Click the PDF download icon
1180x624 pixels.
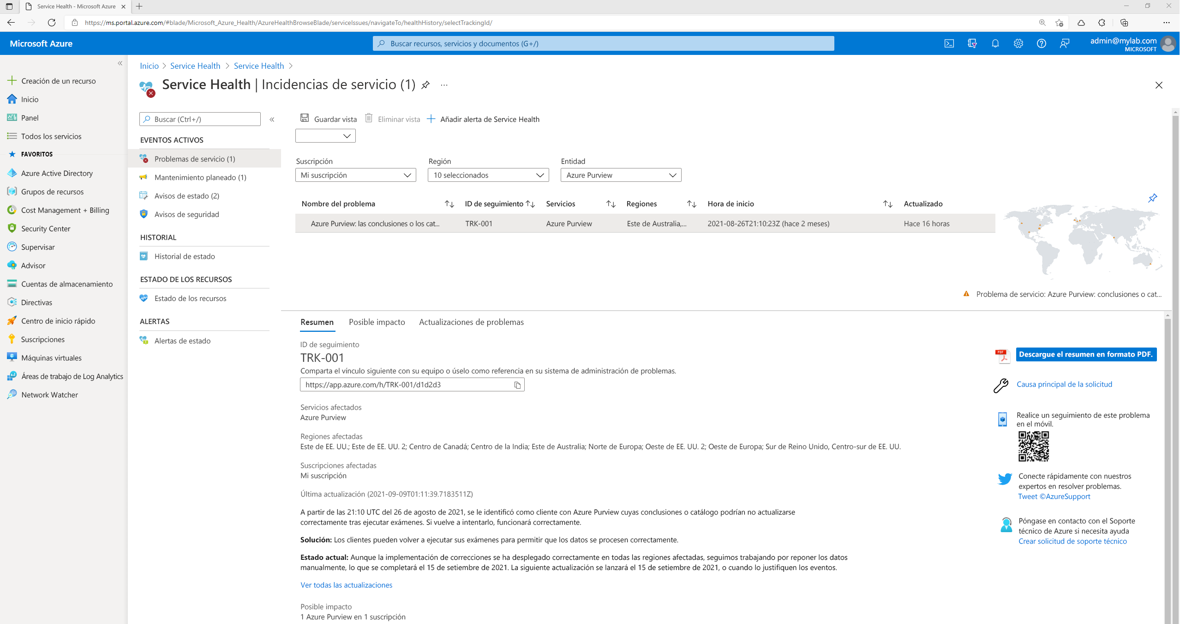pos(1003,355)
